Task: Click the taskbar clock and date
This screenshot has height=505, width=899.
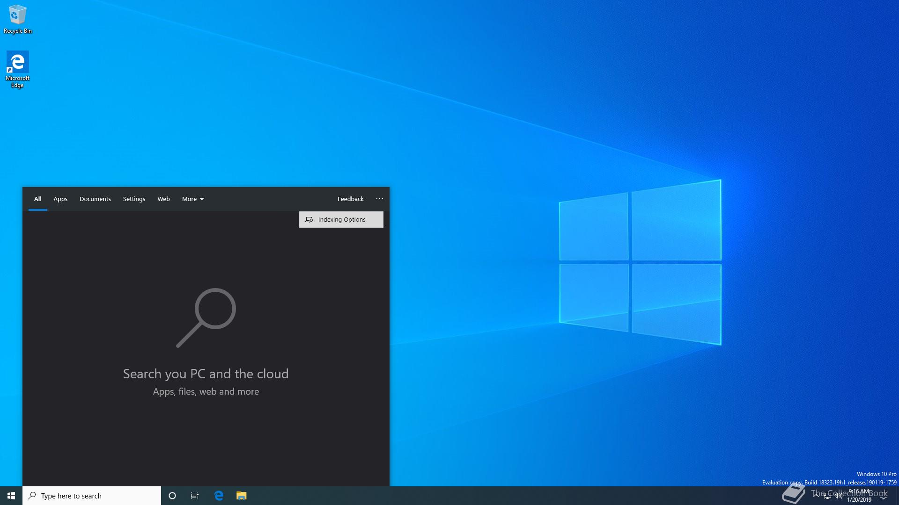Action: click(x=859, y=496)
